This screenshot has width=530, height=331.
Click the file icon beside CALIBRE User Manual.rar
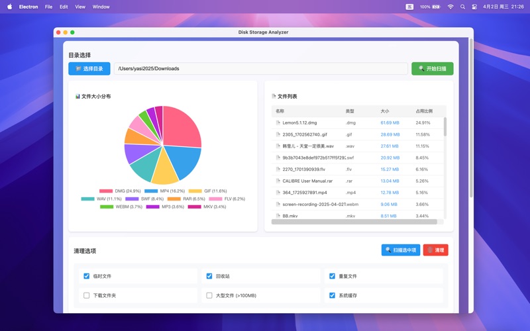pos(278,181)
